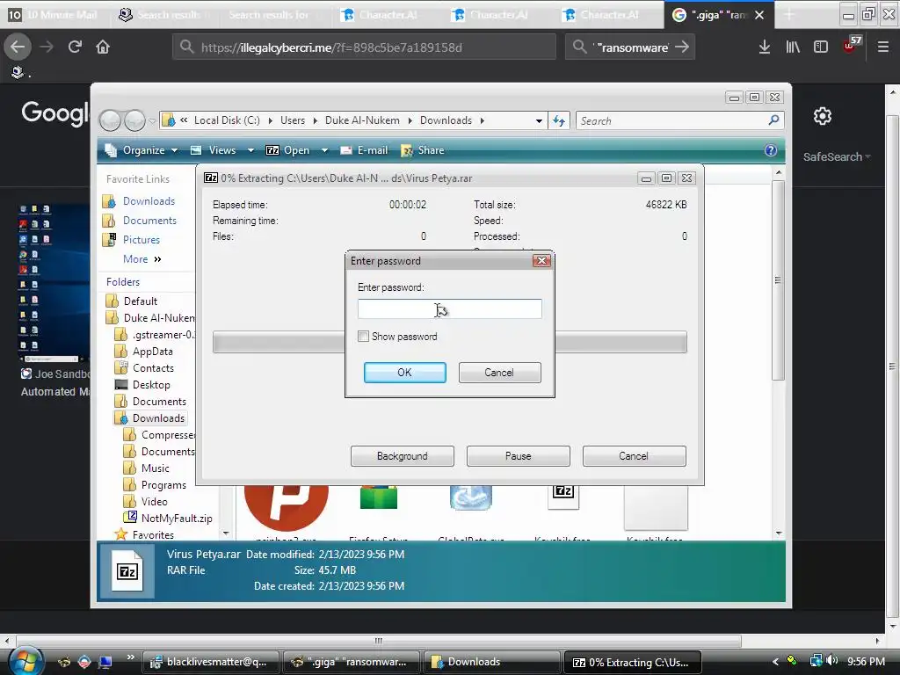Expand Local Disk (C:) breadcrumb arrow

pyautogui.click(x=271, y=120)
